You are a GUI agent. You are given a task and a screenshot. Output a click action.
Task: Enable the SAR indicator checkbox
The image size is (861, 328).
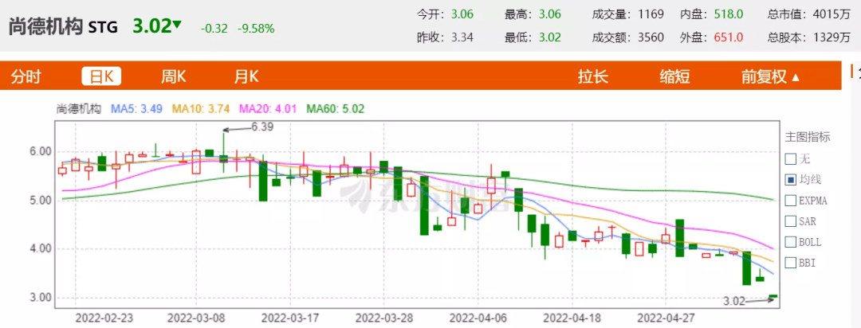click(x=791, y=221)
